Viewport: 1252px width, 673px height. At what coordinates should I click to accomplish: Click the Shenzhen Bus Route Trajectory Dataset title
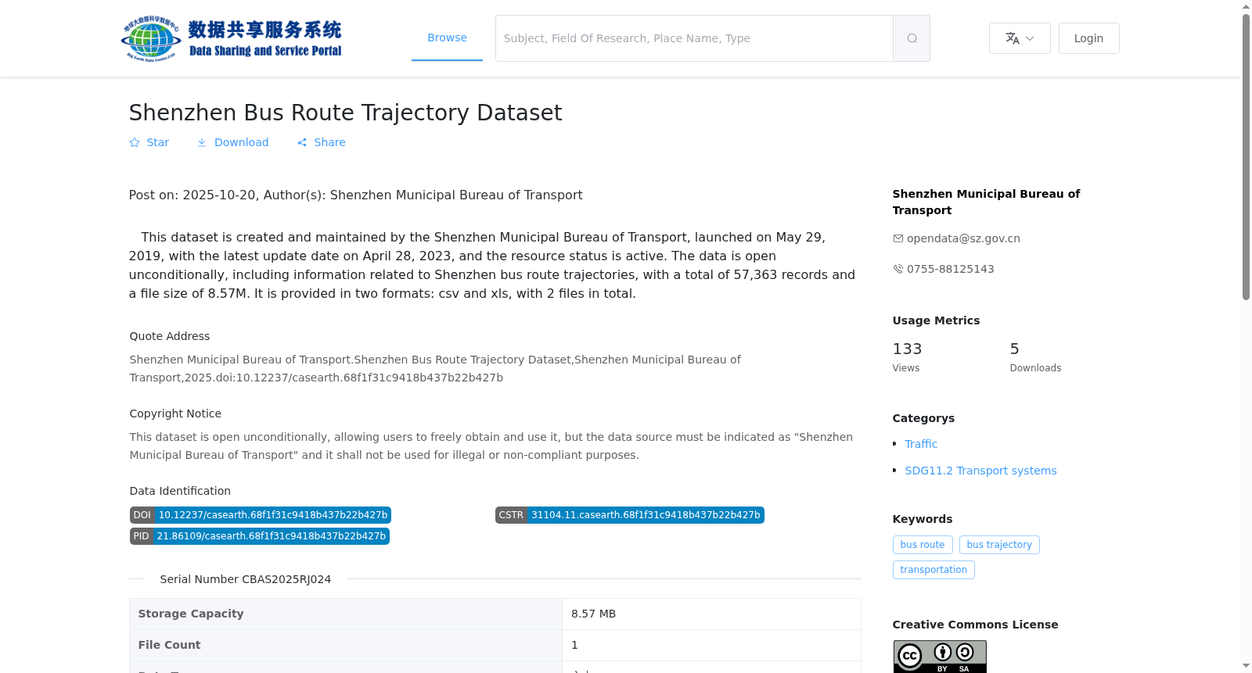pos(345,113)
